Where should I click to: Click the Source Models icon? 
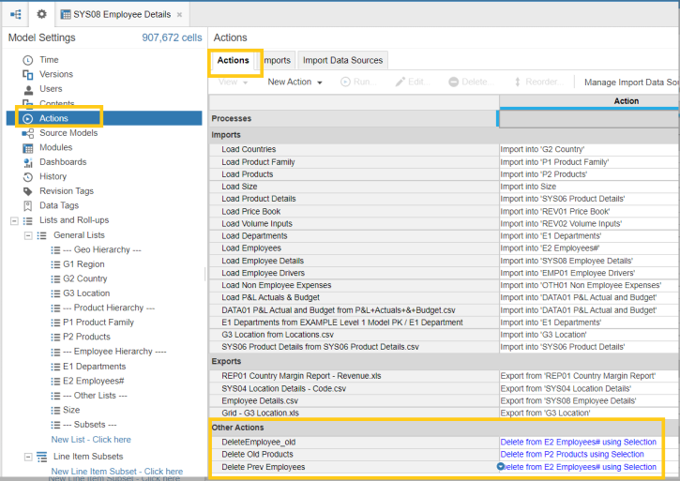[28, 133]
